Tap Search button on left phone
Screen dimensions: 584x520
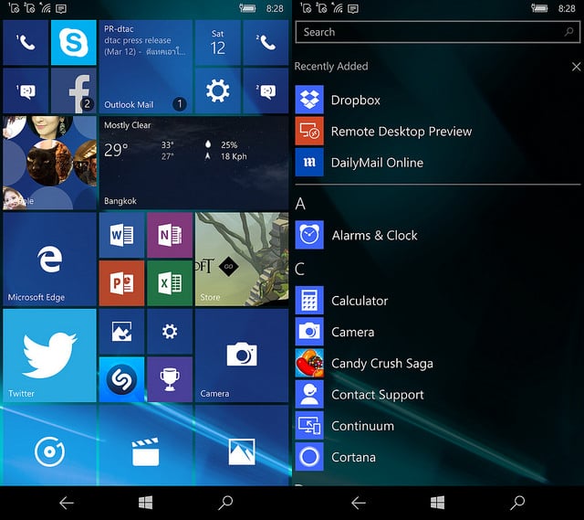pyautogui.click(x=225, y=503)
